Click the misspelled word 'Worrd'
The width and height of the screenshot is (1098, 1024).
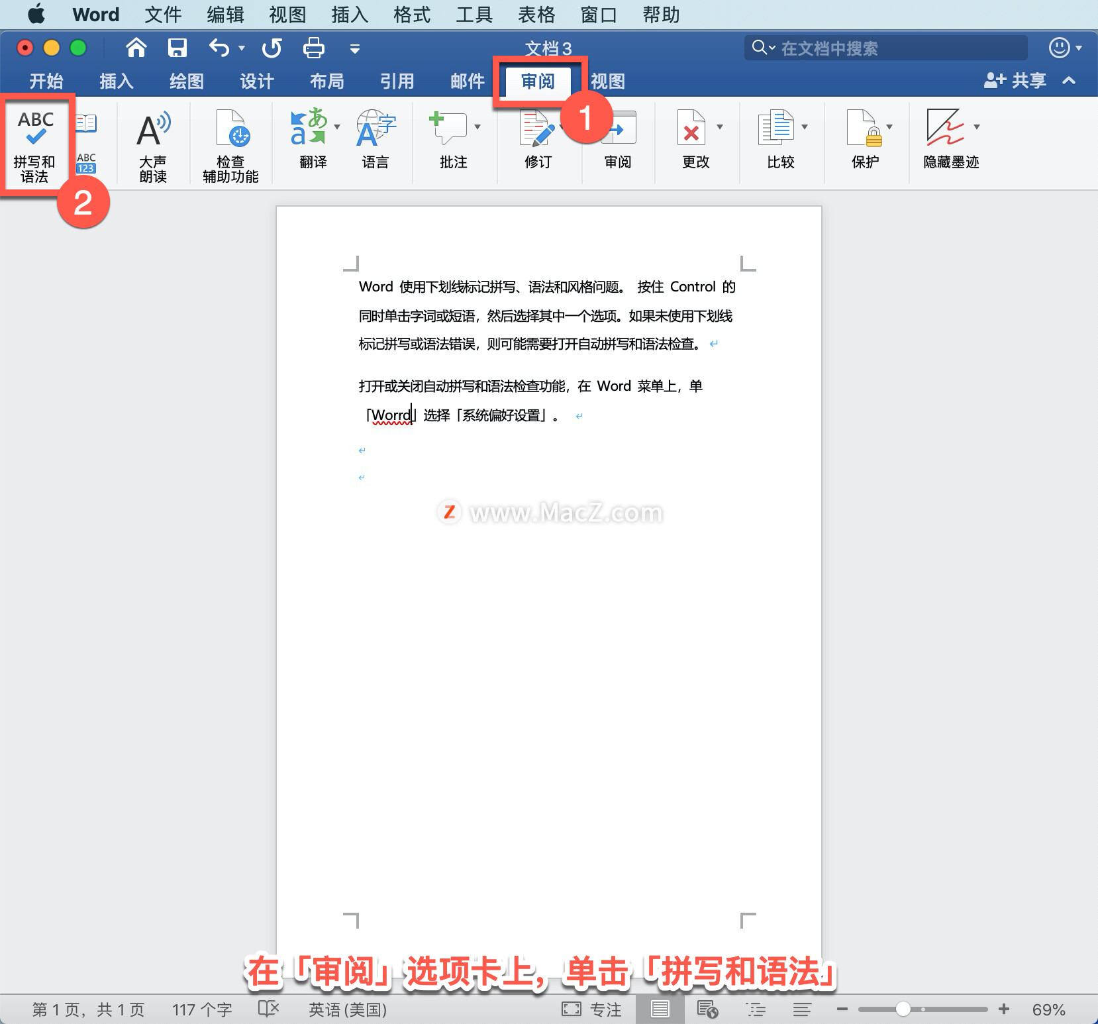[391, 415]
